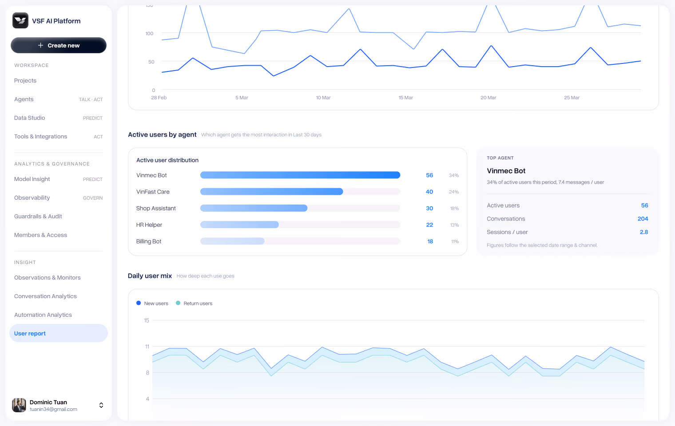Click the Vinmec Bot progress bar
This screenshot has height=426, width=675.
click(x=300, y=175)
